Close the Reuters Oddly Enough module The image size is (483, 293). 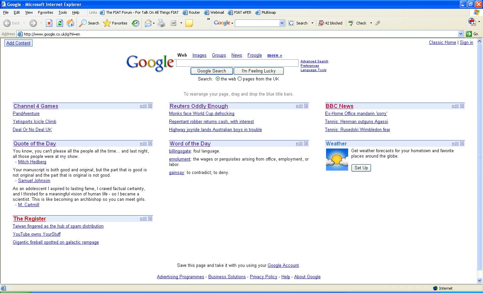(x=306, y=106)
